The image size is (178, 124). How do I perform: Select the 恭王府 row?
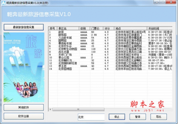tap(110, 66)
